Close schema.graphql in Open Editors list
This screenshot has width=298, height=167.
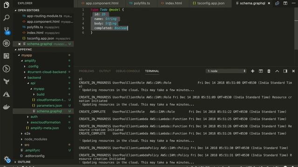pyautogui.click(x=20, y=44)
